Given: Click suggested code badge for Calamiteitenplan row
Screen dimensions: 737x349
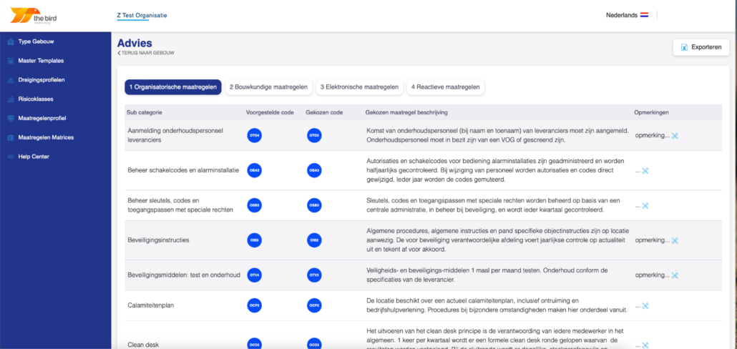Looking at the screenshot, I should (254, 305).
